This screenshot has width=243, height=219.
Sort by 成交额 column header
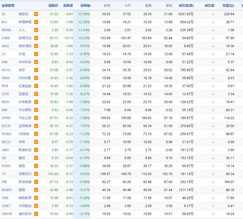pos(209,6)
